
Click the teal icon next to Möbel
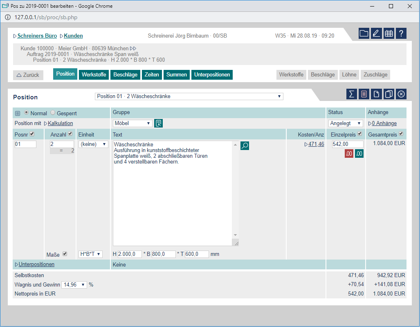(158, 123)
